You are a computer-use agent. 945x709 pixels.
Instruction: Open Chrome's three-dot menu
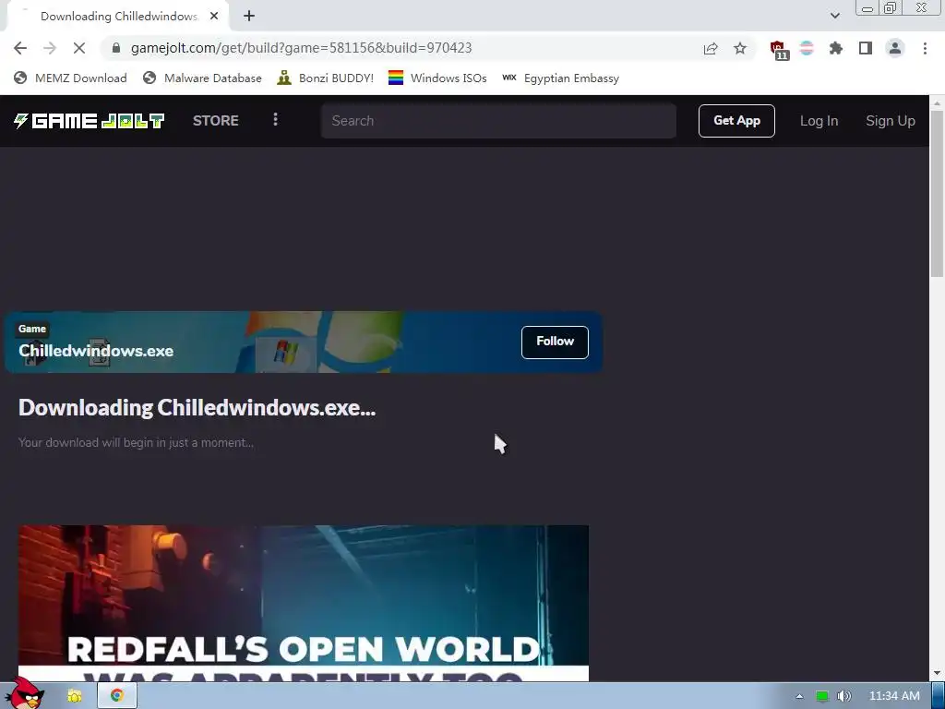pyautogui.click(x=925, y=48)
